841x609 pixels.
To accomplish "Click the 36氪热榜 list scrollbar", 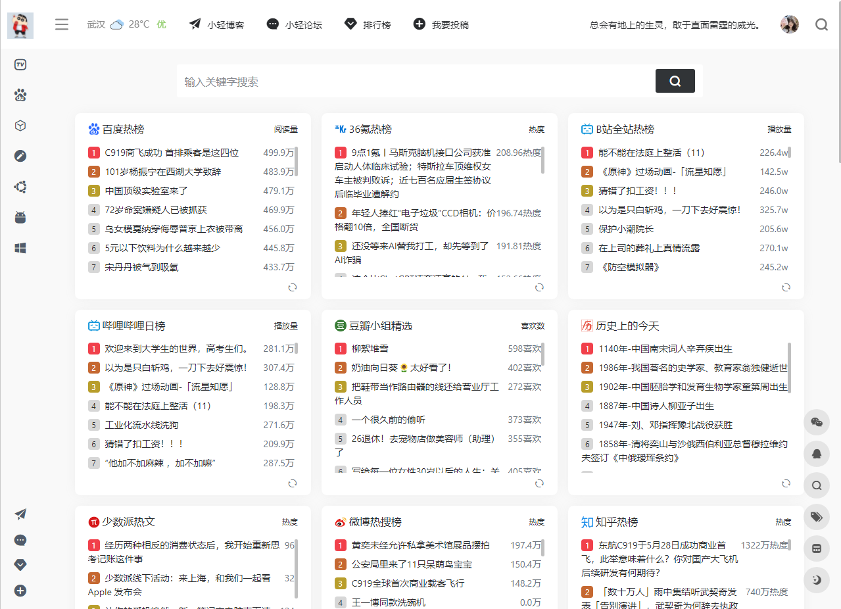I will click(542, 160).
